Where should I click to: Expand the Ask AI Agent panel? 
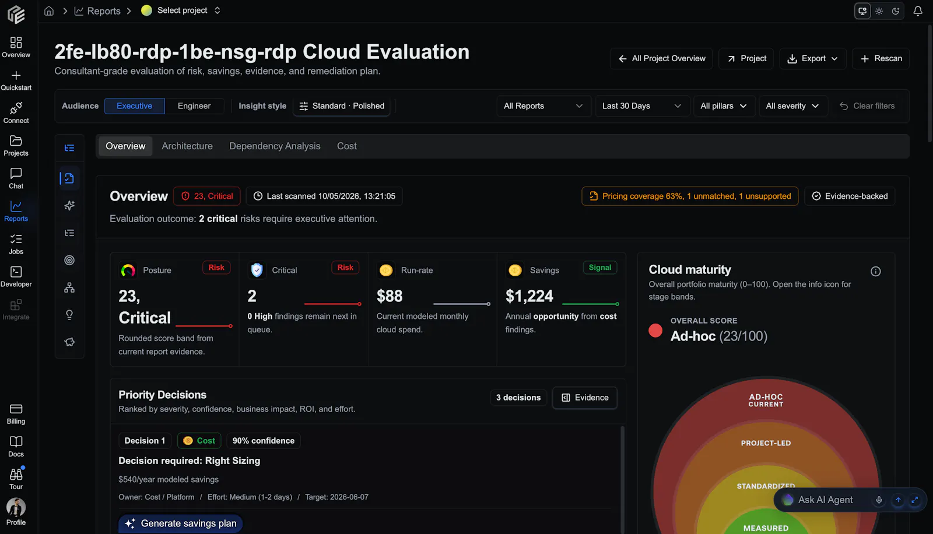(x=915, y=500)
